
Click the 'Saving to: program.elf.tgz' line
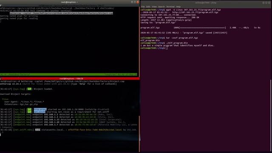(x=158, y=23)
